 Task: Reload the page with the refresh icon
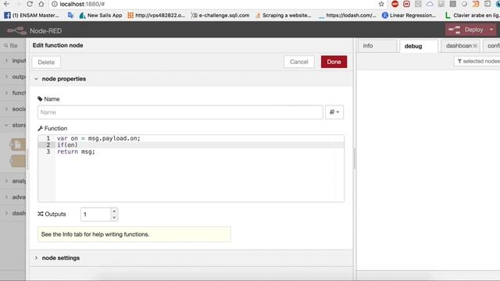click(x=30, y=4)
